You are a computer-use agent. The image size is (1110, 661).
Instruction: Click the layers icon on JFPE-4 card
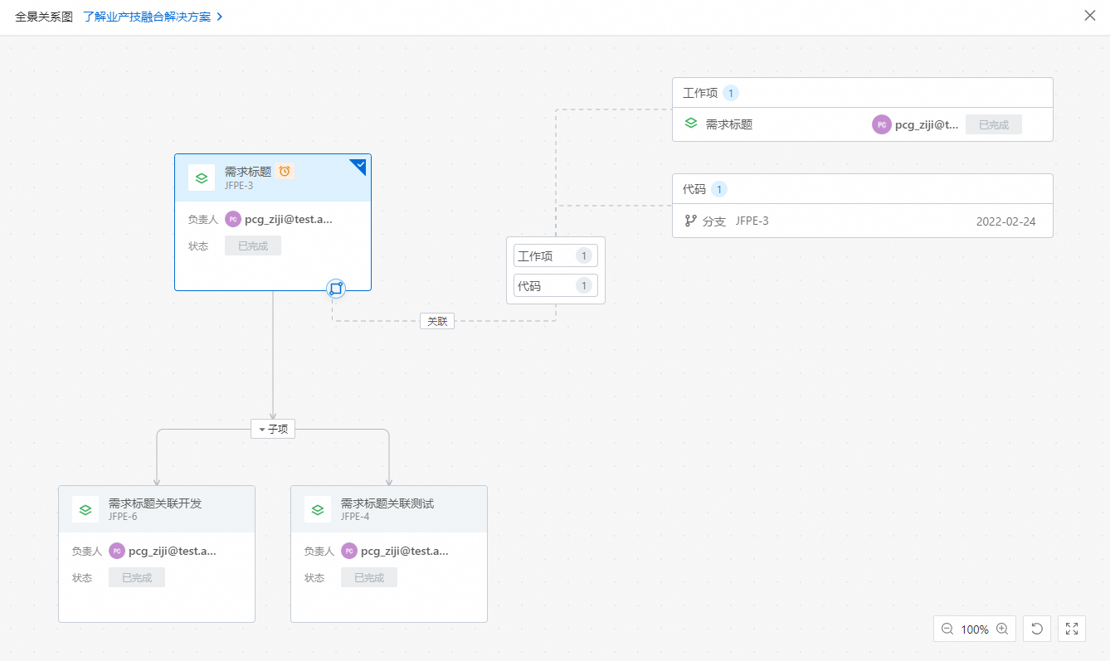pyautogui.click(x=318, y=509)
